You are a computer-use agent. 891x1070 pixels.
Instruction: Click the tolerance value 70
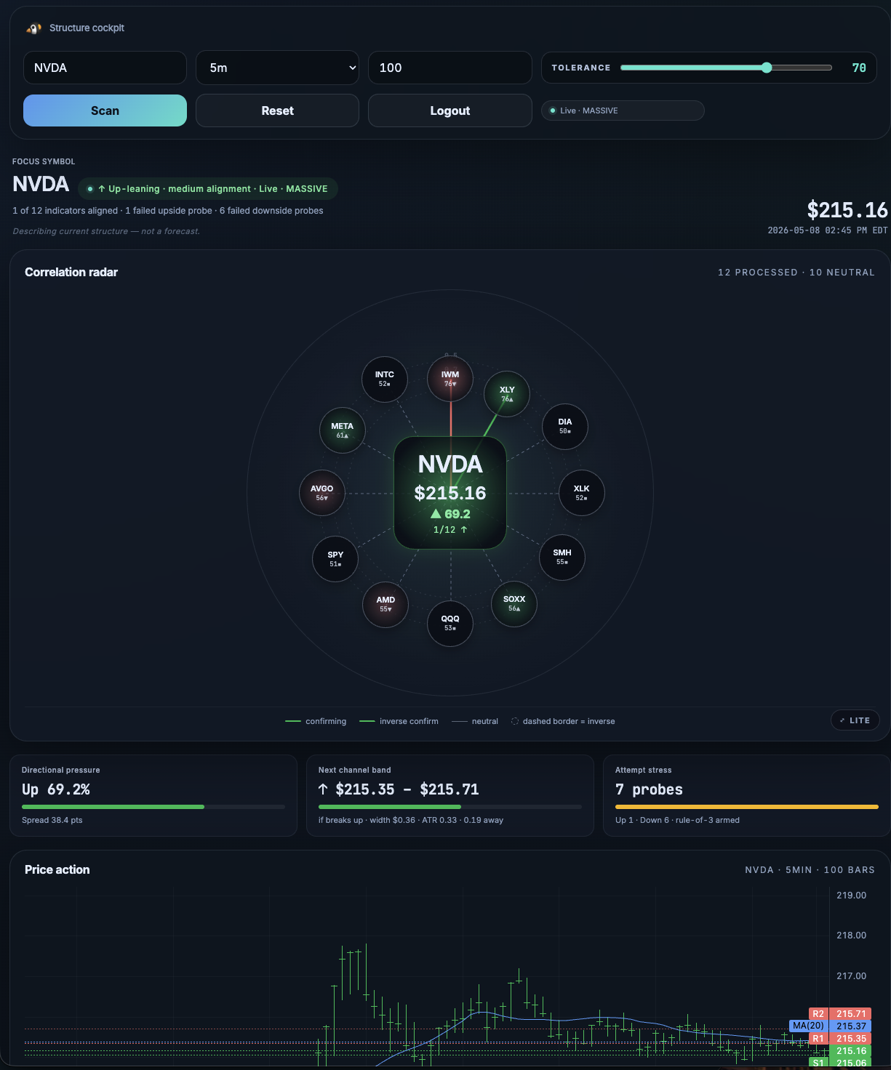(859, 68)
